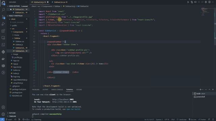Click the synchronize changes icon in status bar

click(x=15, y=120)
